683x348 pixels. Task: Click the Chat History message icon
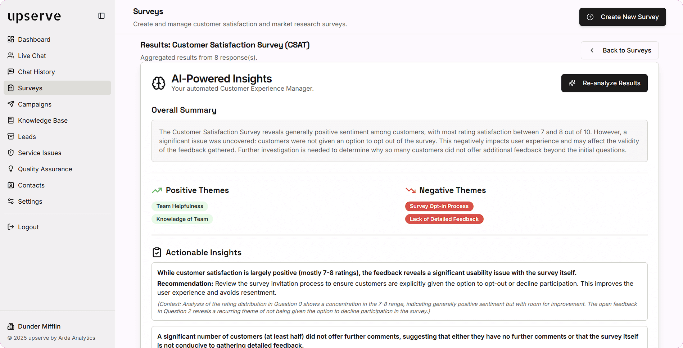pos(11,72)
